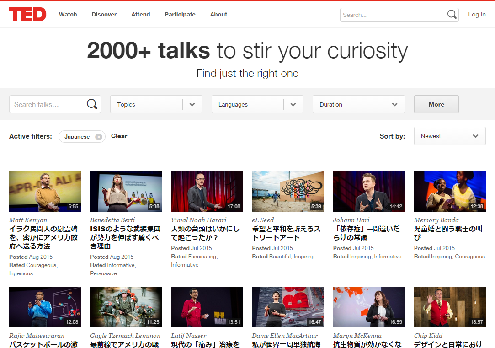The width and height of the screenshot is (495, 348).
Task: Expand the Languages dropdown
Action: (257, 104)
